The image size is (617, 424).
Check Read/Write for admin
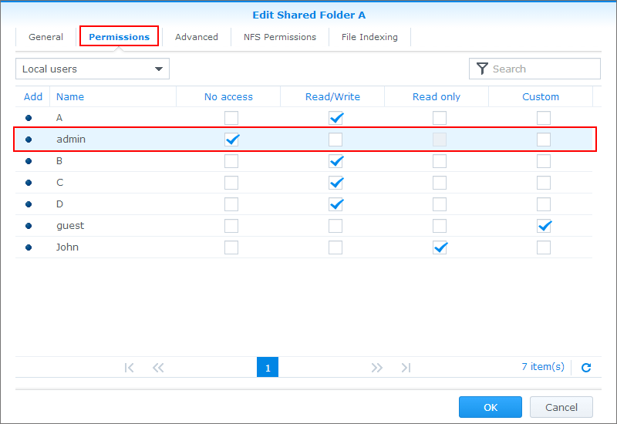click(x=335, y=140)
